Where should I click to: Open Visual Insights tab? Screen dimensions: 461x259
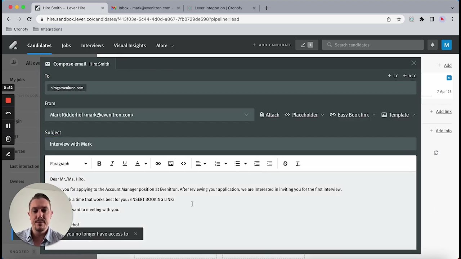tap(130, 46)
